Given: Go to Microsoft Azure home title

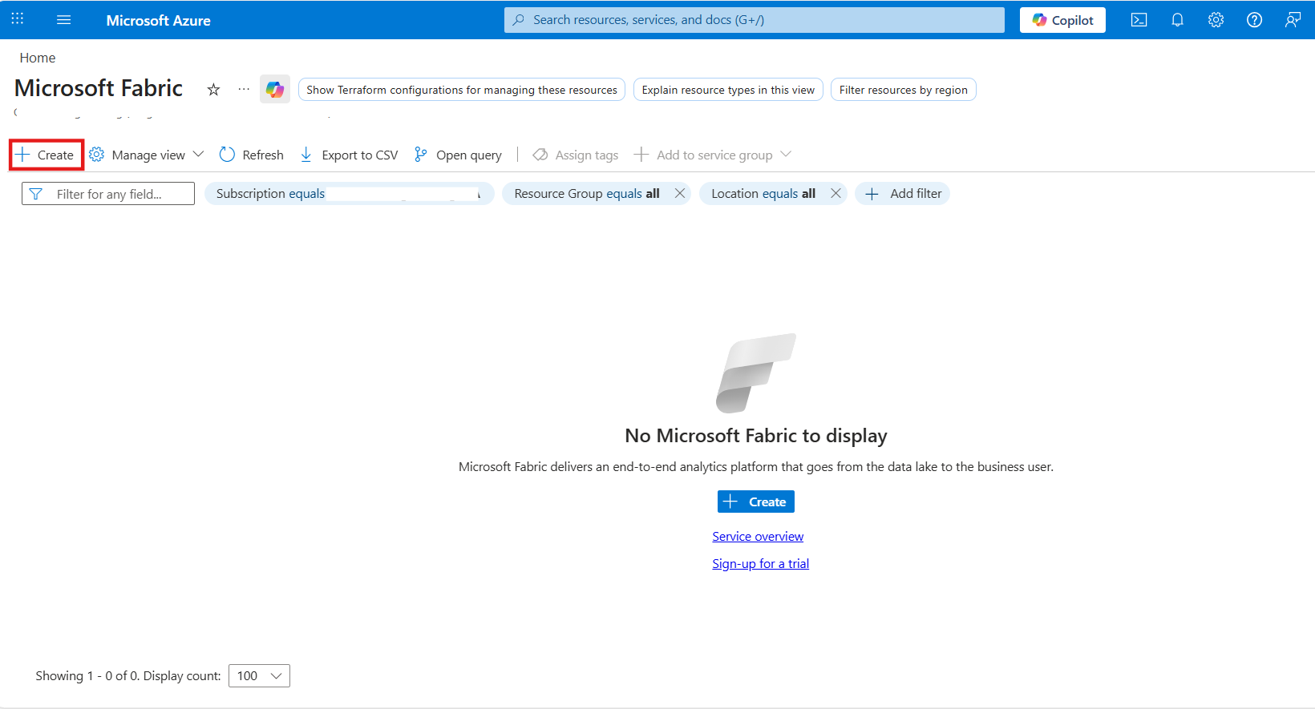Looking at the screenshot, I should [158, 20].
